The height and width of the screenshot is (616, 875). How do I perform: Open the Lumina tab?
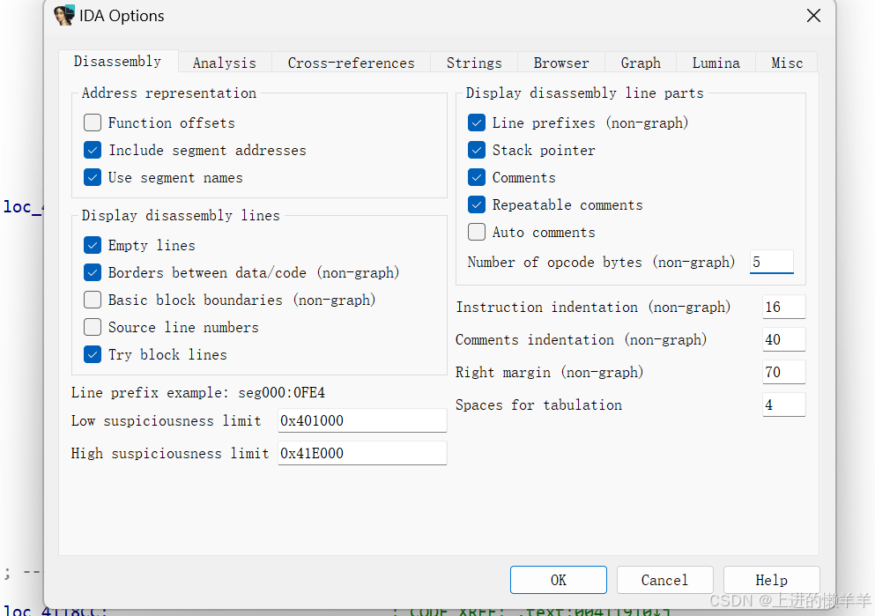(x=716, y=63)
